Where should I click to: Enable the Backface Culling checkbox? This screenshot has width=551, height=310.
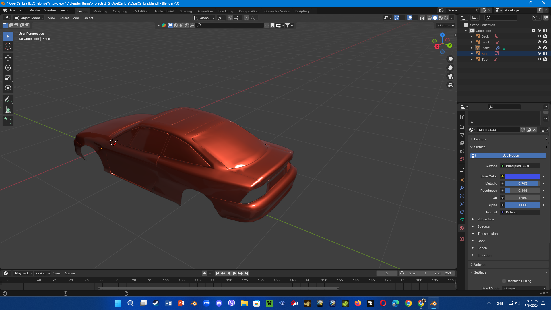[504, 281]
